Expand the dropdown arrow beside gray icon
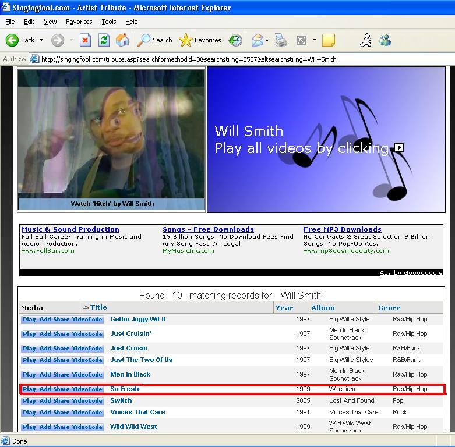455x447 pixels. pyautogui.click(x=315, y=40)
